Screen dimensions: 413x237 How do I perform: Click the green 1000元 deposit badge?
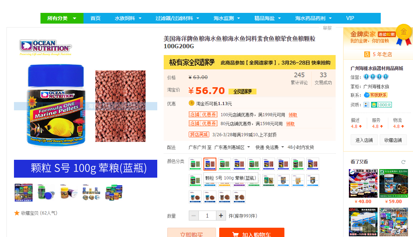tap(382, 105)
